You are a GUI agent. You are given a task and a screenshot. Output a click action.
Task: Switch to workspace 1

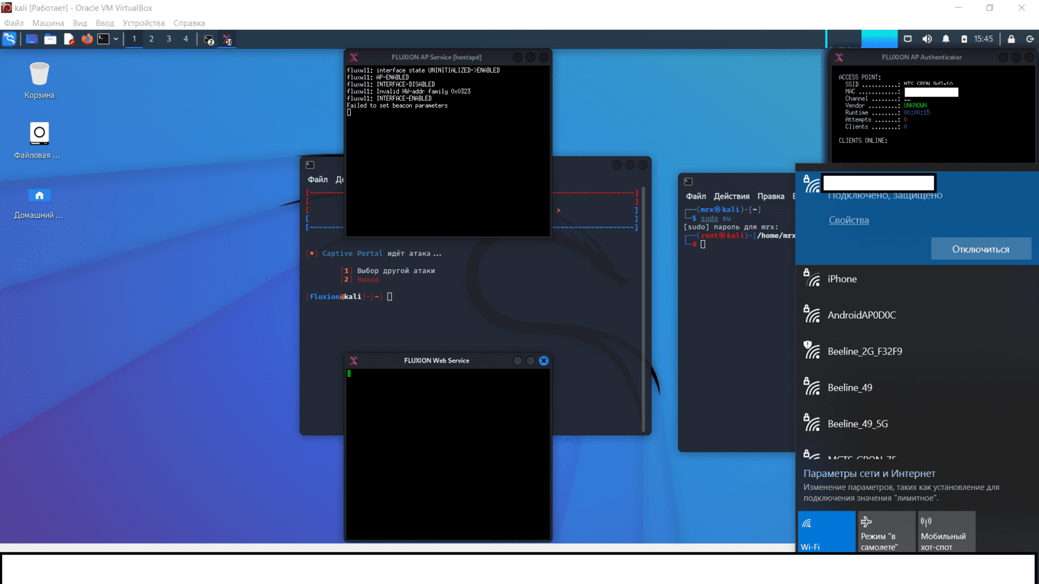[x=134, y=39]
